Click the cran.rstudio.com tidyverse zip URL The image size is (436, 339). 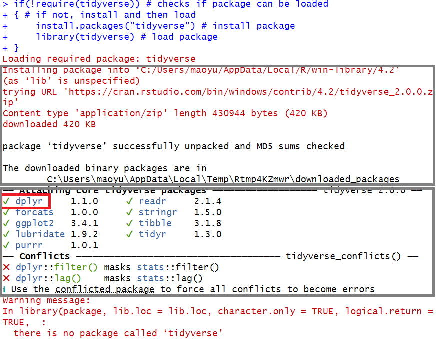(x=217, y=97)
